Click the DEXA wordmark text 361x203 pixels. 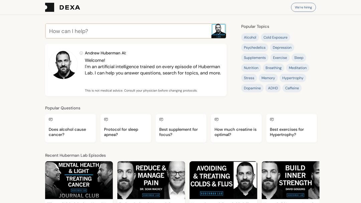pos(70,7)
